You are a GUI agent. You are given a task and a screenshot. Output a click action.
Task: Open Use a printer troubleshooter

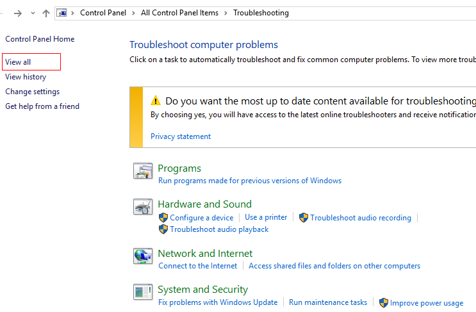(x=266, y=217)
